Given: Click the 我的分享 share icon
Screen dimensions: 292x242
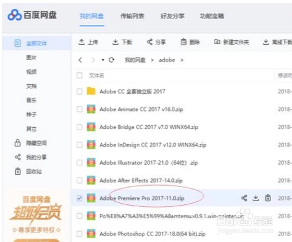Looking at the screenshot, I should point(18,157).
